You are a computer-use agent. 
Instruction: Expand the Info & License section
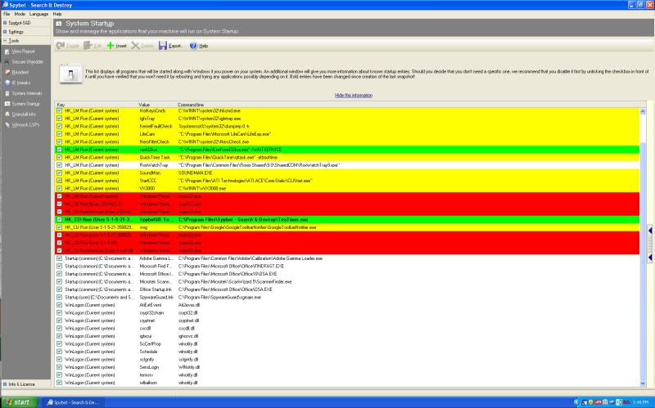click(5, 384)
